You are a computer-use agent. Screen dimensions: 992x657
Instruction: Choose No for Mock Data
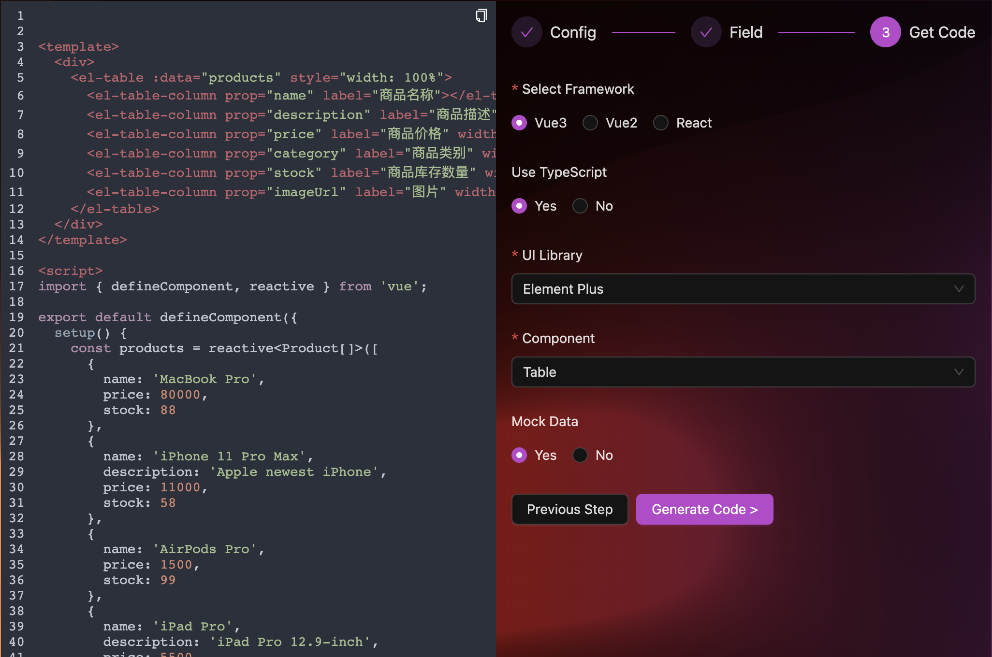tap(580, 455)
